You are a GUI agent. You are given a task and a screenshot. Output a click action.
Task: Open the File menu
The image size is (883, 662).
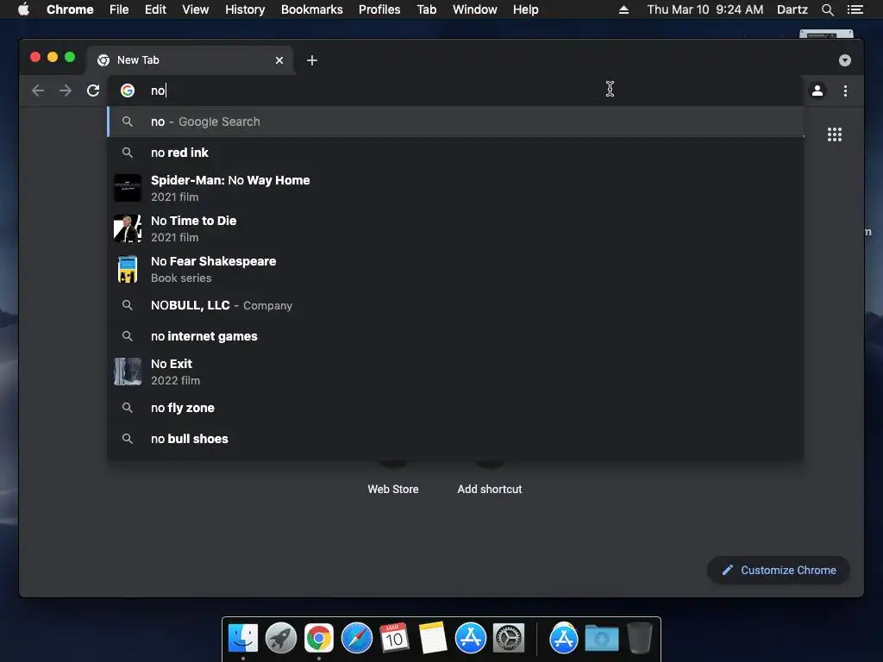click(x=119, y=9)
